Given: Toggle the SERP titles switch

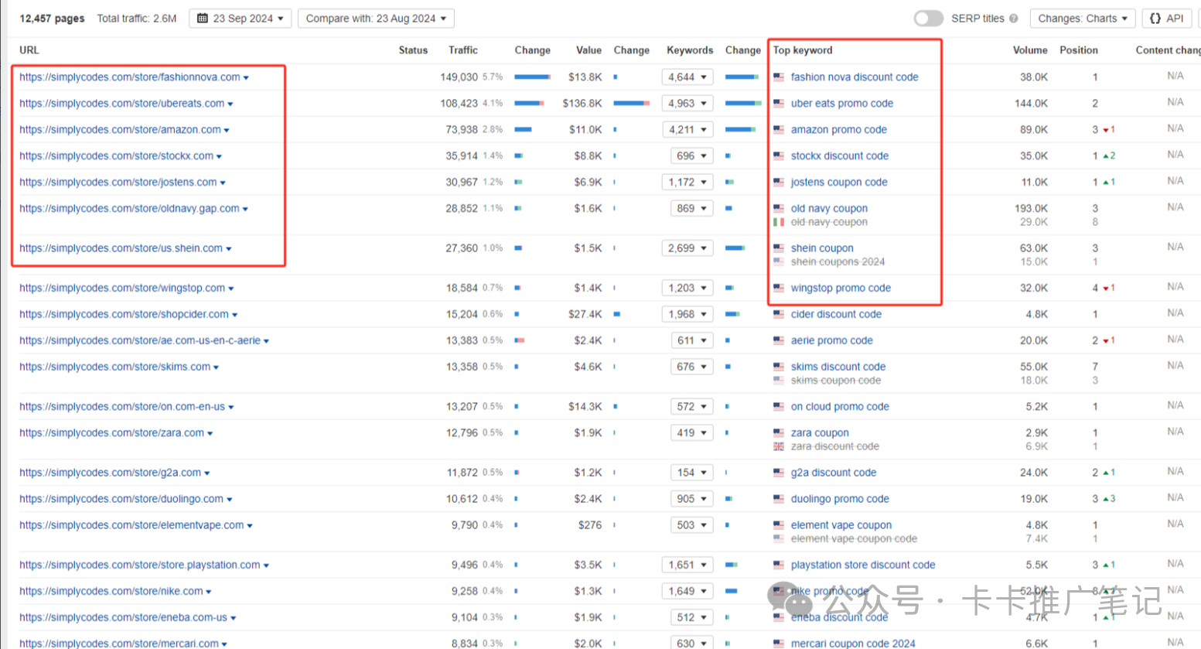Looking at the screenshot, I should tap(928, 19).
